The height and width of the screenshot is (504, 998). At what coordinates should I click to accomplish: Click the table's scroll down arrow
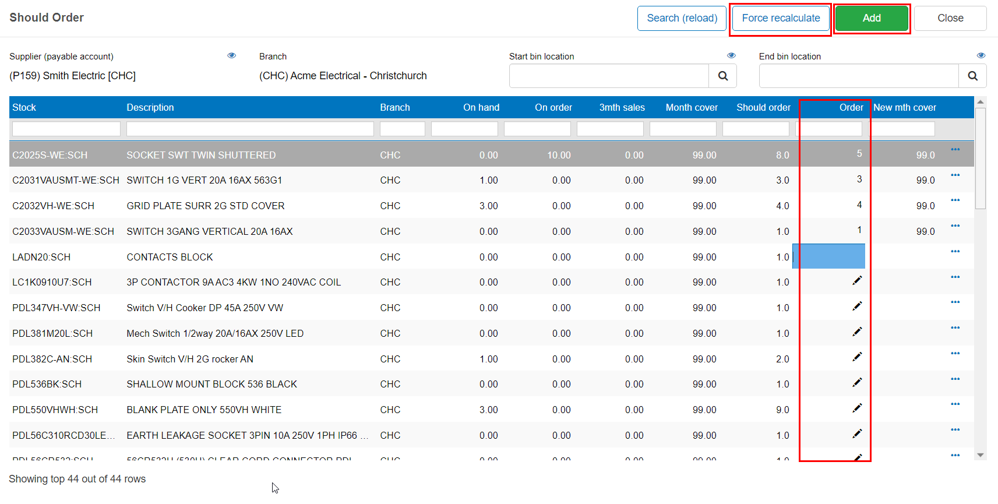point(981,455)
